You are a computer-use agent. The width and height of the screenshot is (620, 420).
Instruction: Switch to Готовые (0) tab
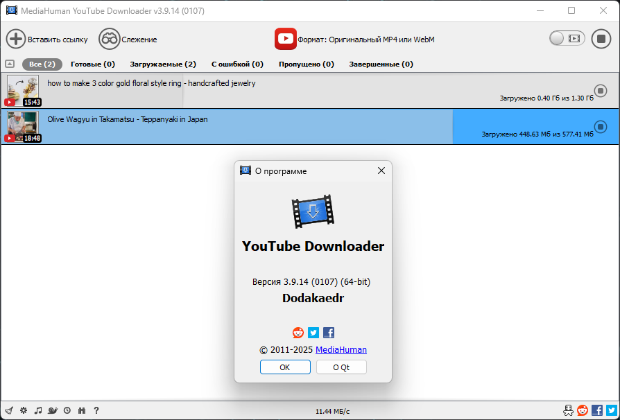93,64
